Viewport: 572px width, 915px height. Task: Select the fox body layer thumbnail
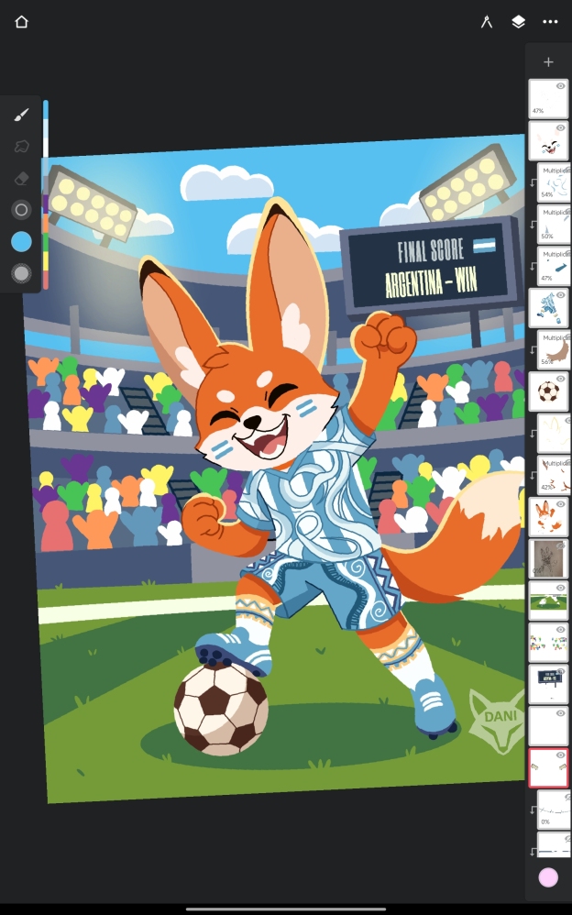(548, 516)
